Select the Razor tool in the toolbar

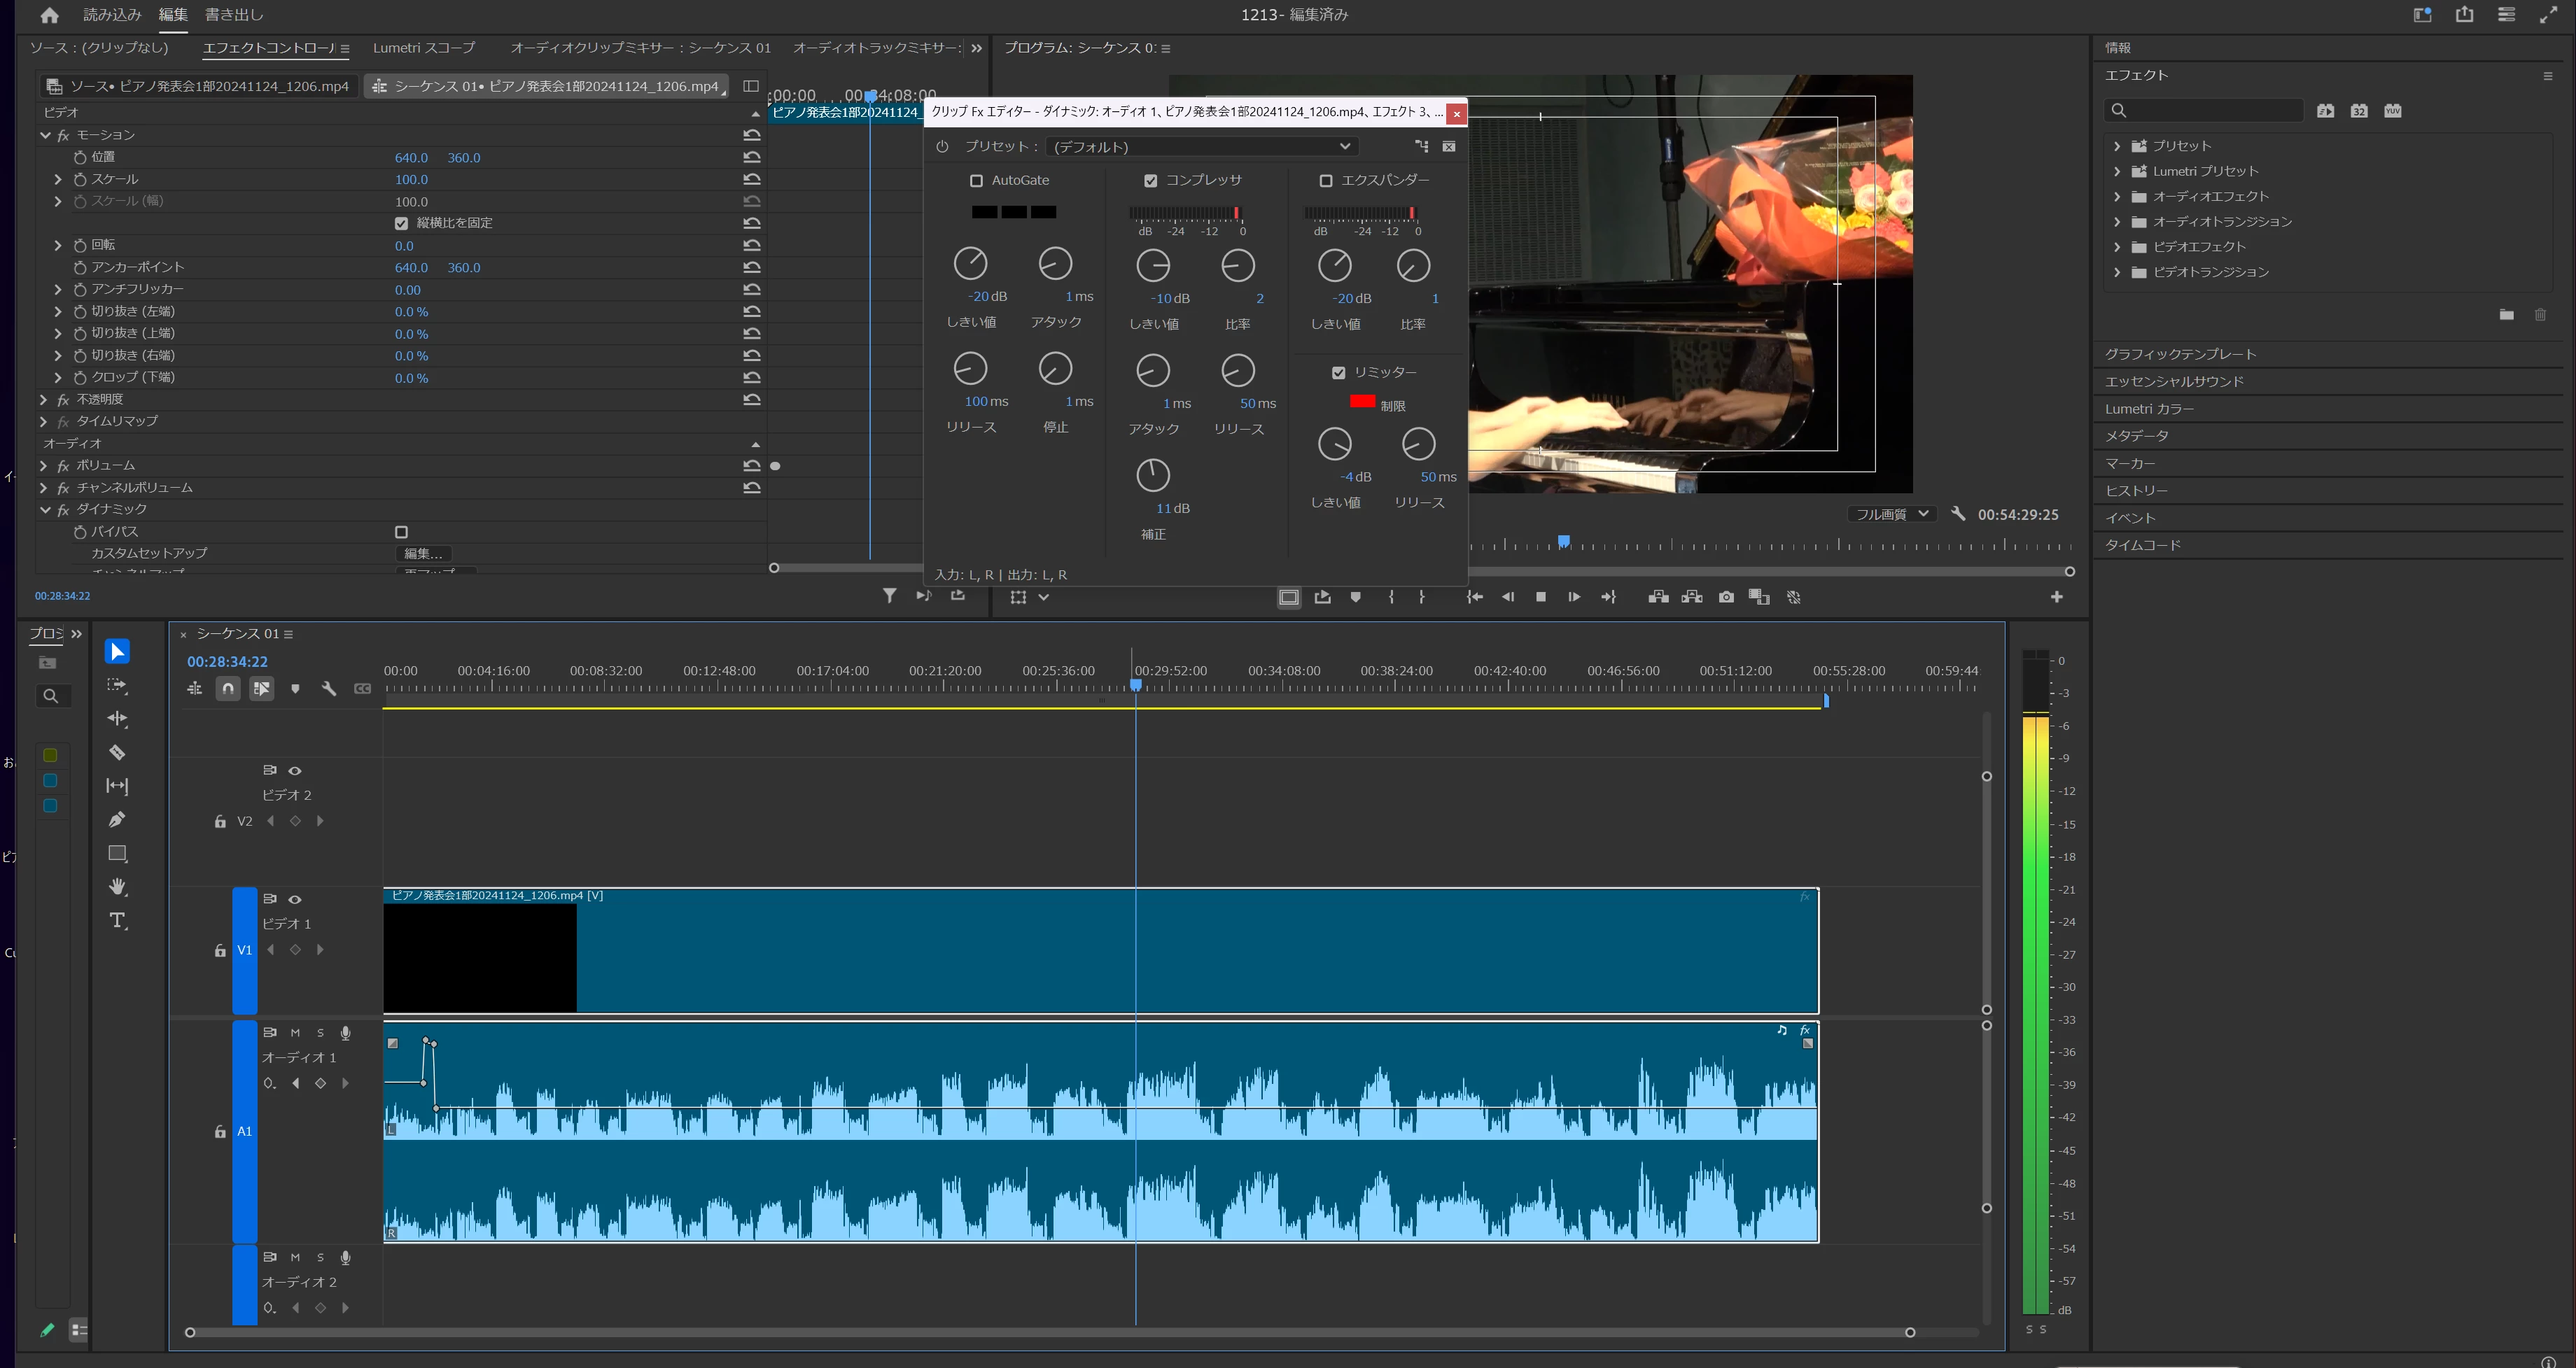tap(117, 752)
